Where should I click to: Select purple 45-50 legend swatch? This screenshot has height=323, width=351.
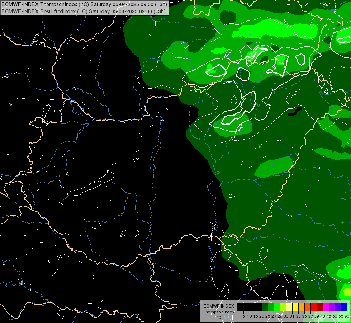click(332, 307)
